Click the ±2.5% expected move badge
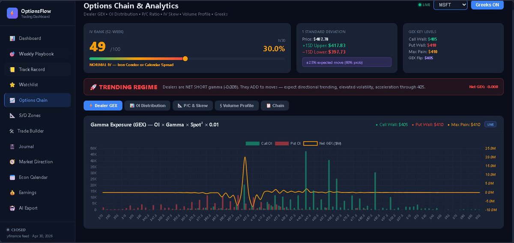The height and width of the screenshot is (243, 514). pos(347,62)
